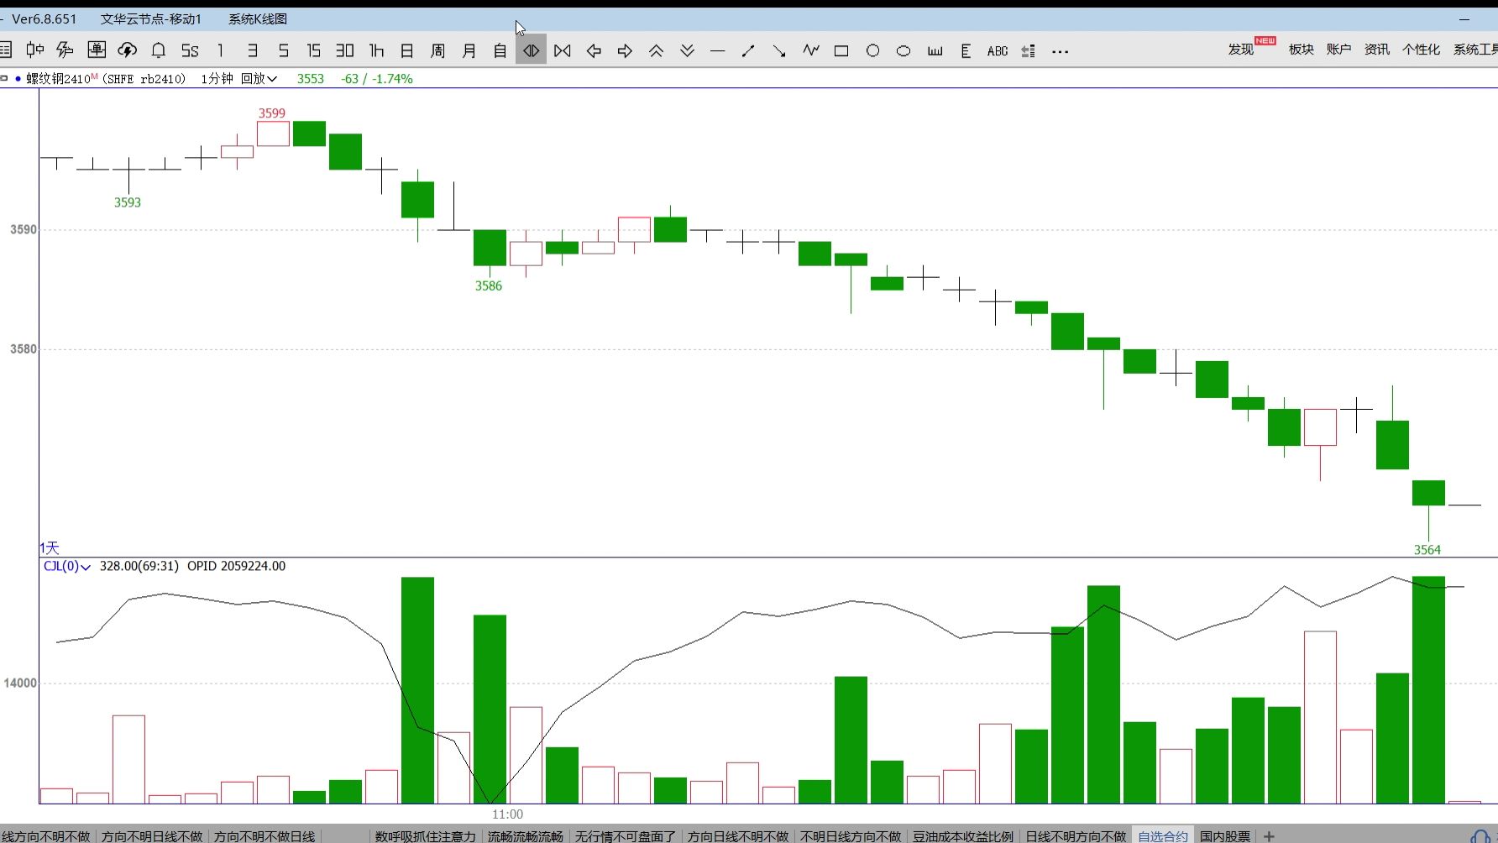Viewport: 1498px width, 843px height.
Task: Add a new tab with plus button
Action: click(1269, 835)
